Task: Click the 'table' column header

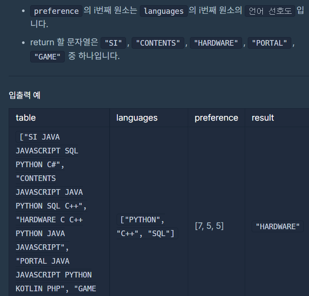Action: click(25, 118)
